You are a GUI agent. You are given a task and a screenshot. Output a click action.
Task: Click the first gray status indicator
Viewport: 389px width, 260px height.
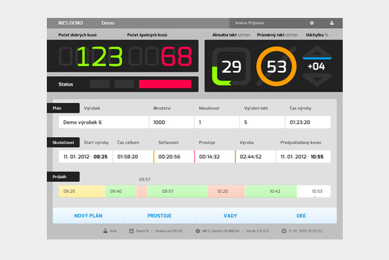pos(99,84)
